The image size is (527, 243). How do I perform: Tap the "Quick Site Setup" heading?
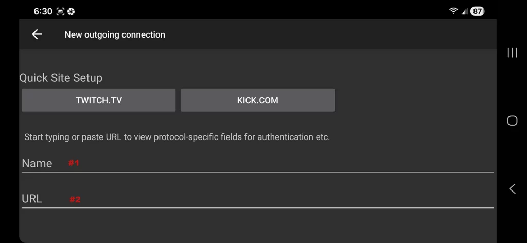pos(61,78)
